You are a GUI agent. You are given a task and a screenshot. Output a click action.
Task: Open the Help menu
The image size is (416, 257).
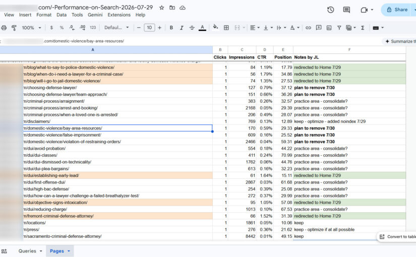pyautogui.click(x=140, y=15)
